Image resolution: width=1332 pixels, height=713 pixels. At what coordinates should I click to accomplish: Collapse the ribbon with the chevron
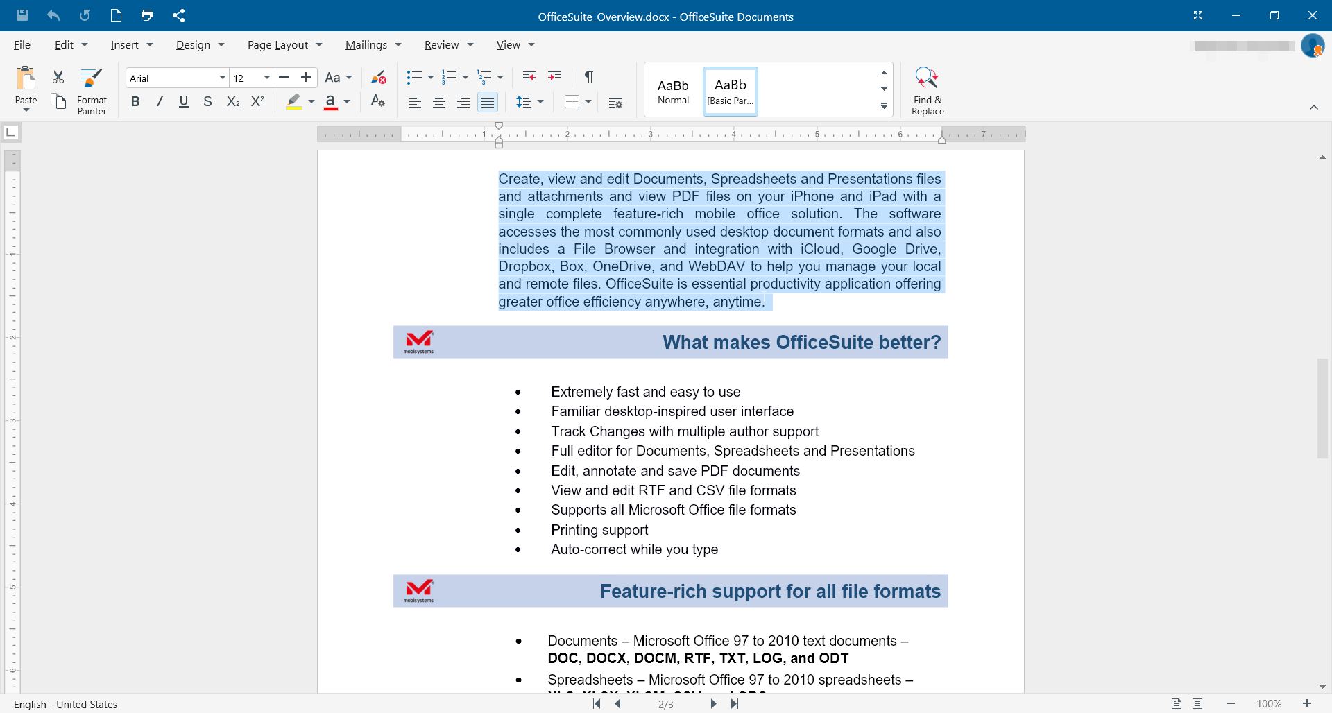pos(1313,107)
